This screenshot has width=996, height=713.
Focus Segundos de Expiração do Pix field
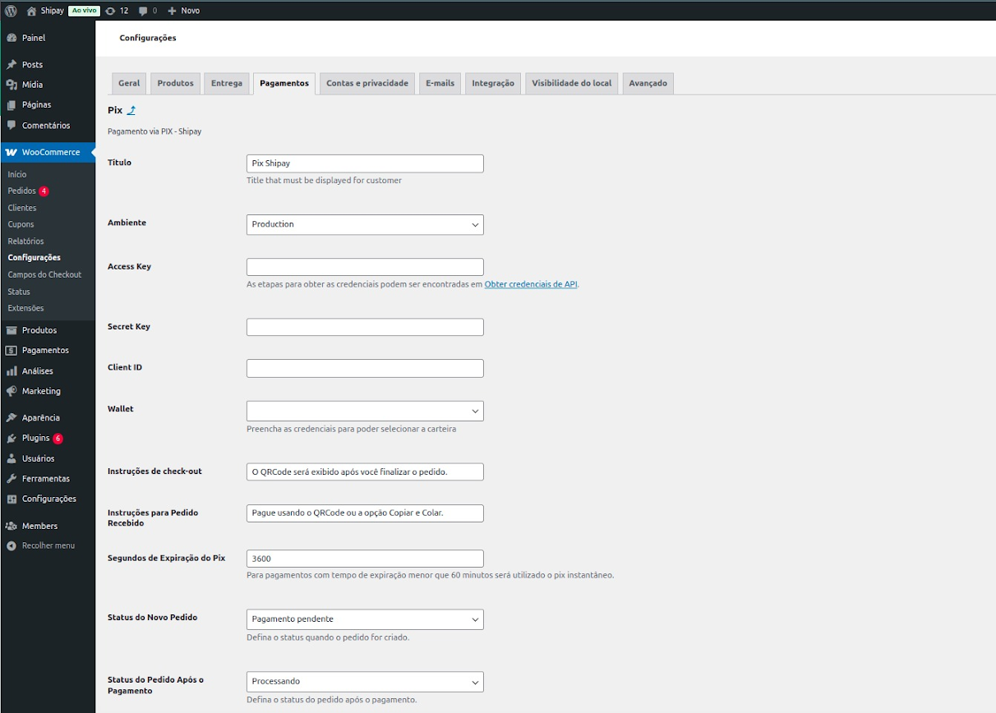(x=365, y=559)
